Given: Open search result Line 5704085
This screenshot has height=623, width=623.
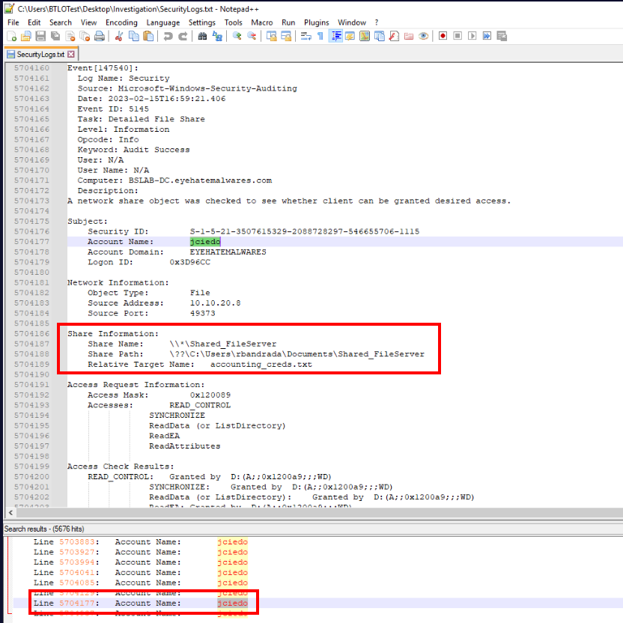Looking at the screenshot, I should coord(140,583).
